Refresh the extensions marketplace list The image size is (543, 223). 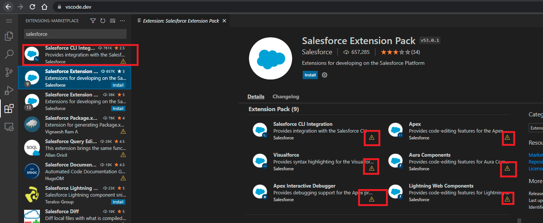(102, 21)
